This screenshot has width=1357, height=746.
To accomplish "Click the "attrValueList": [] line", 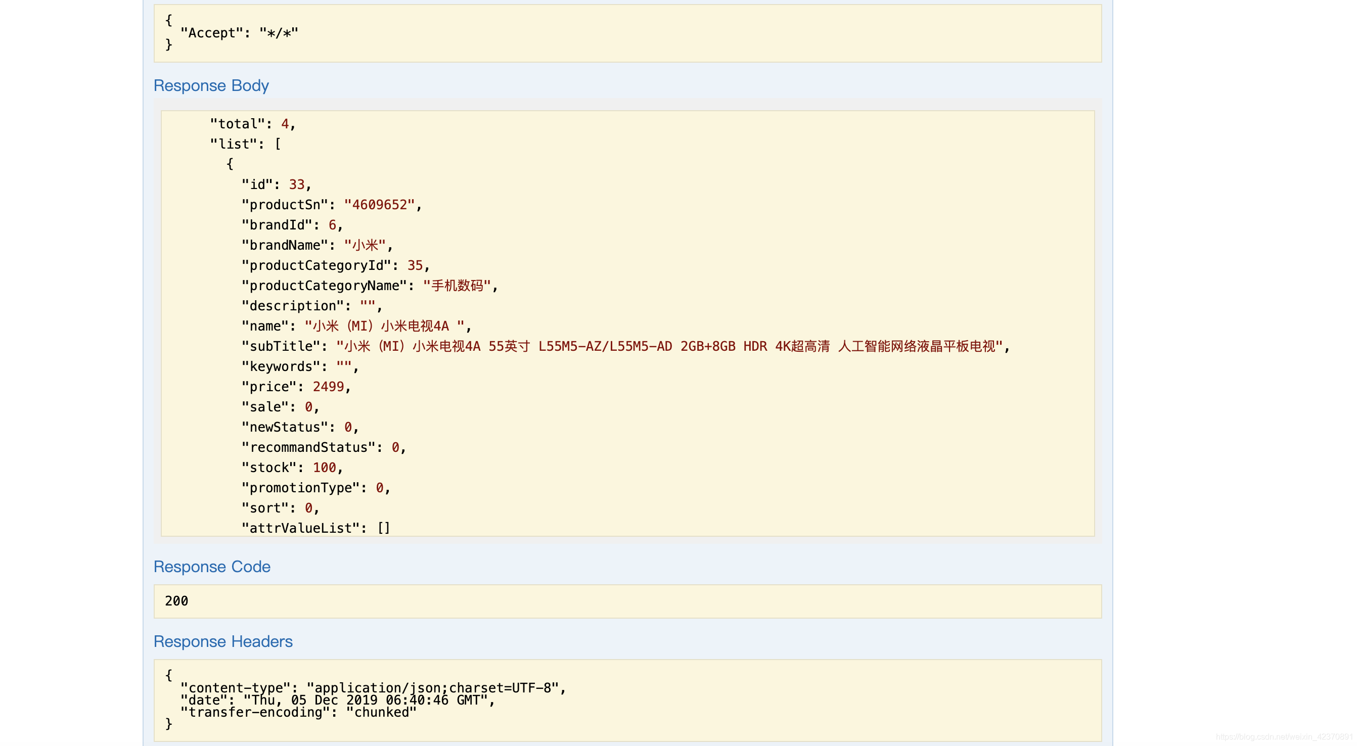I will tap(316, 529).
